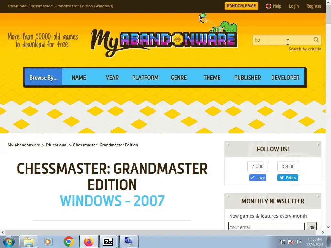
Task: Browse games by DEVELOPER
Action: tap(285, 77)
